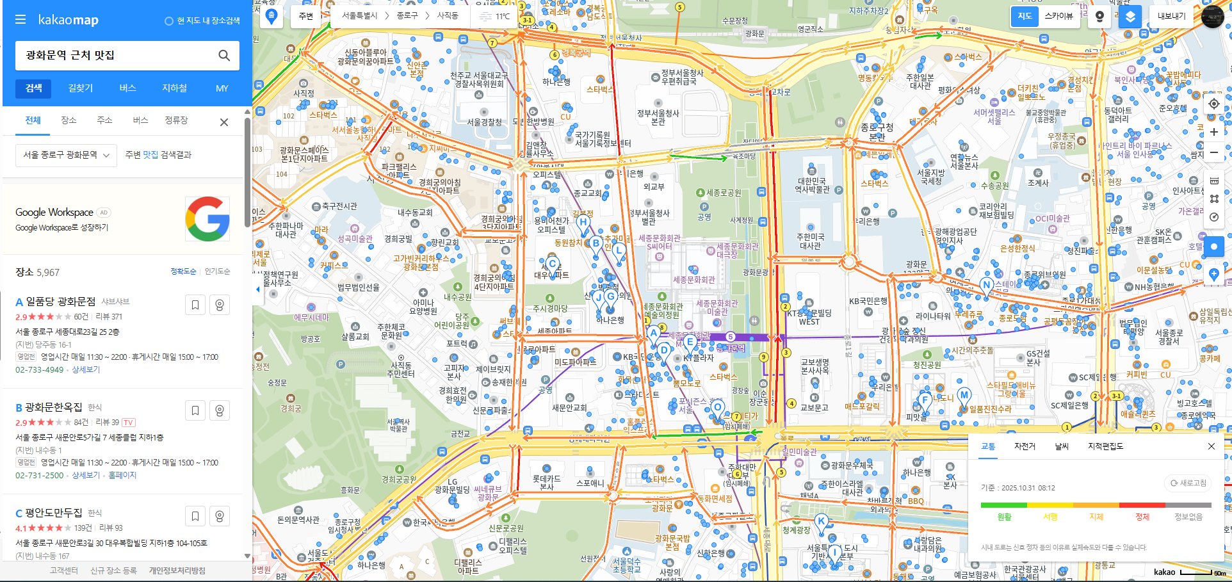Click the 광화문역 근처 맛집 search field
This screenshot has width=1232, height=582.
pyautogui.click(x=115, y=56)
